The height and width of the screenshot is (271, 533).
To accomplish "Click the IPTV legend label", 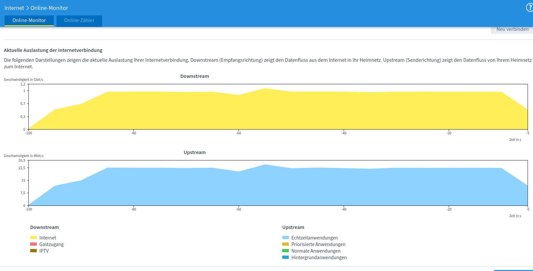I will (44, 251).
